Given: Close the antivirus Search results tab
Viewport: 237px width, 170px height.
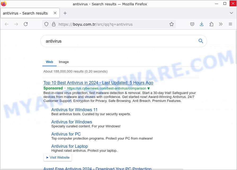Looking at the screenshot, I should tap(55, 13).
